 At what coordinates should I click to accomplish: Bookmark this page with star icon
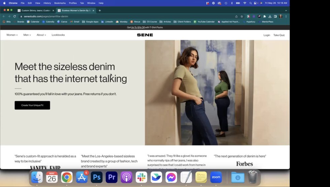pos(242,16)
